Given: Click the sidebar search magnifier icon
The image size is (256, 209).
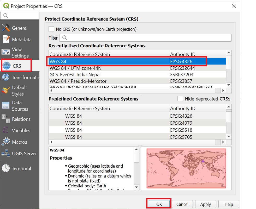Looking at the screenshot, I should coord(5,16).
